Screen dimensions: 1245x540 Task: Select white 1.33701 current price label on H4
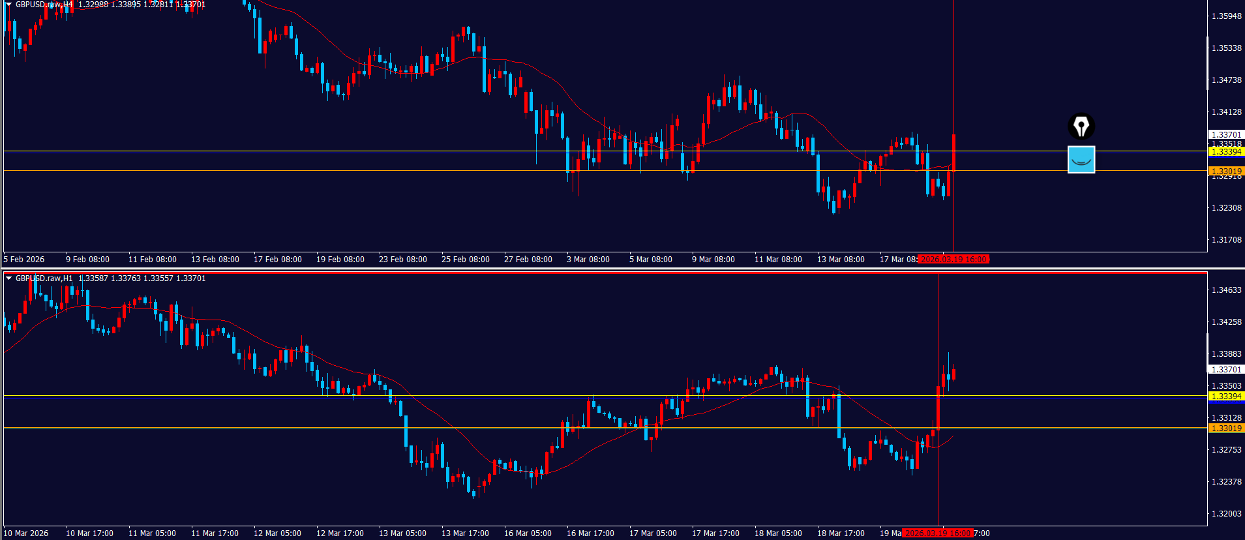coord(1225,135)
